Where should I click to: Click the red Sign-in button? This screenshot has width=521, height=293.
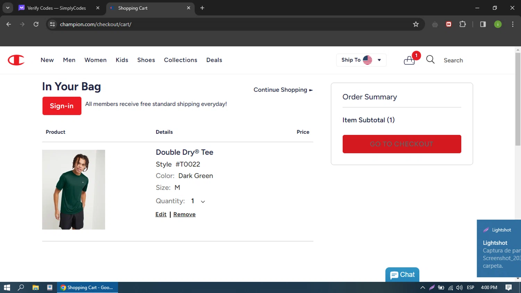62,106
